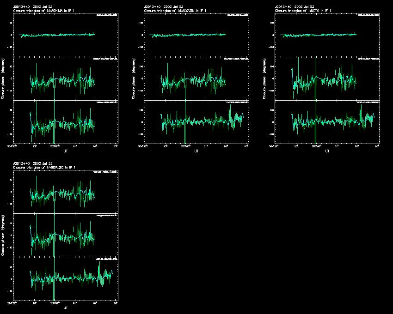Select the middle closure panel of the VSOP_SC plot

coord(65,235)
